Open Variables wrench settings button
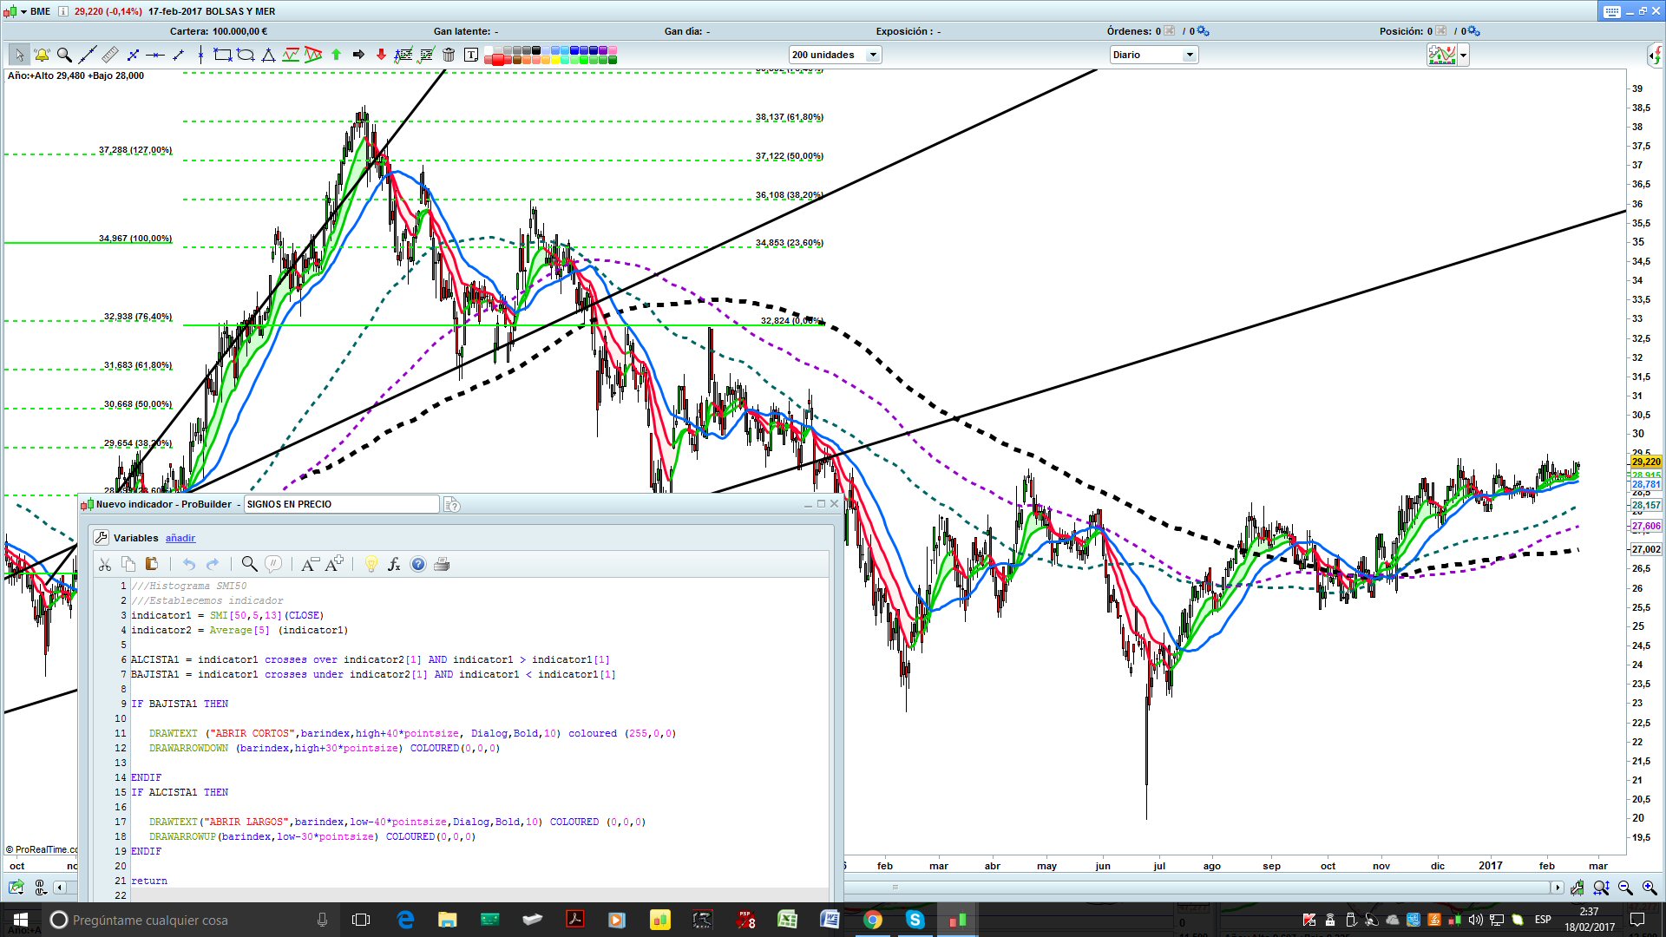Image resolution: width=1666 pixels, height=937 pixels. click(x=101, y=538)
